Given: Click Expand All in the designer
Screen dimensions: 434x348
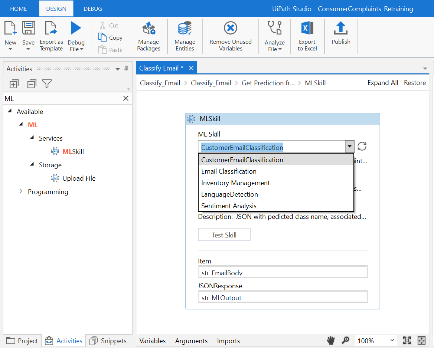Looking at the screenshot, I should (x=383, y=83).
